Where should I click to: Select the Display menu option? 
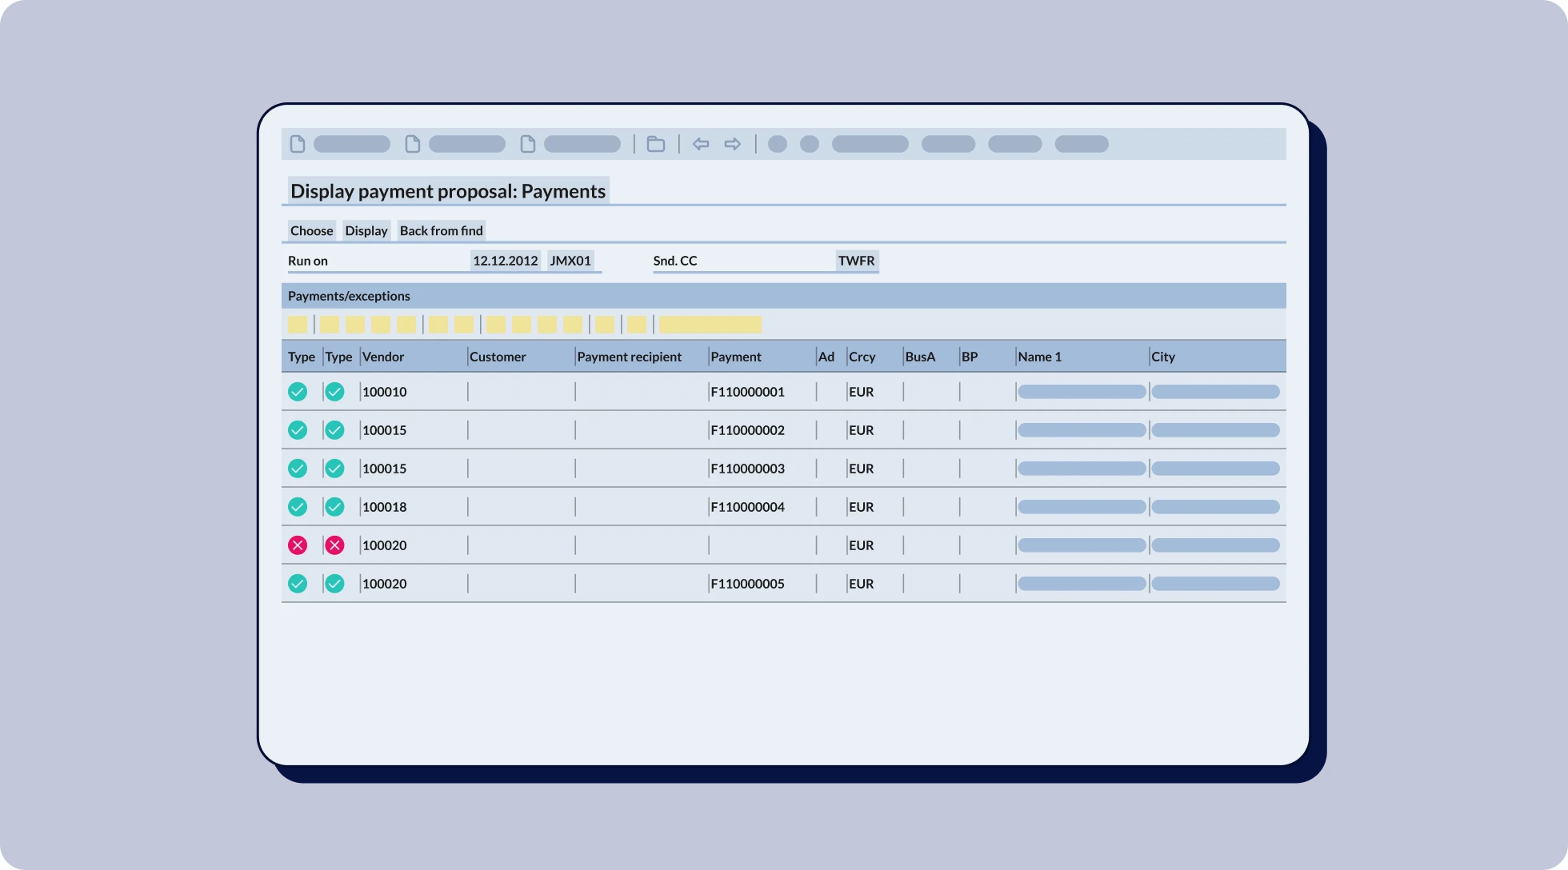pyautogui.click(x=366, y=230)
